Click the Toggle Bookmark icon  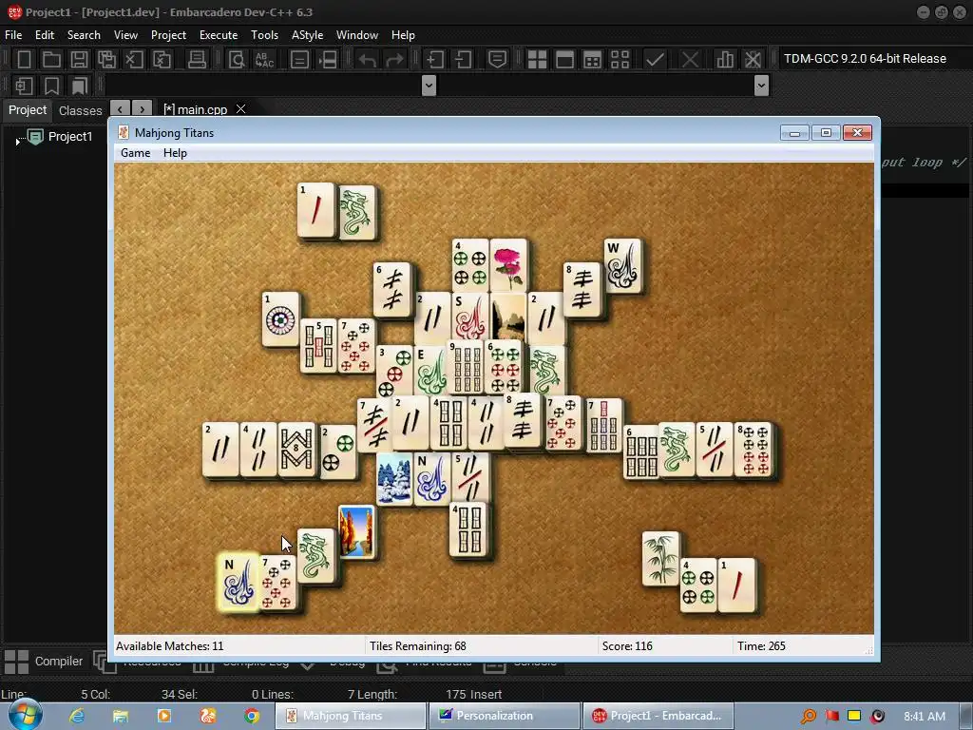[51, 86]
